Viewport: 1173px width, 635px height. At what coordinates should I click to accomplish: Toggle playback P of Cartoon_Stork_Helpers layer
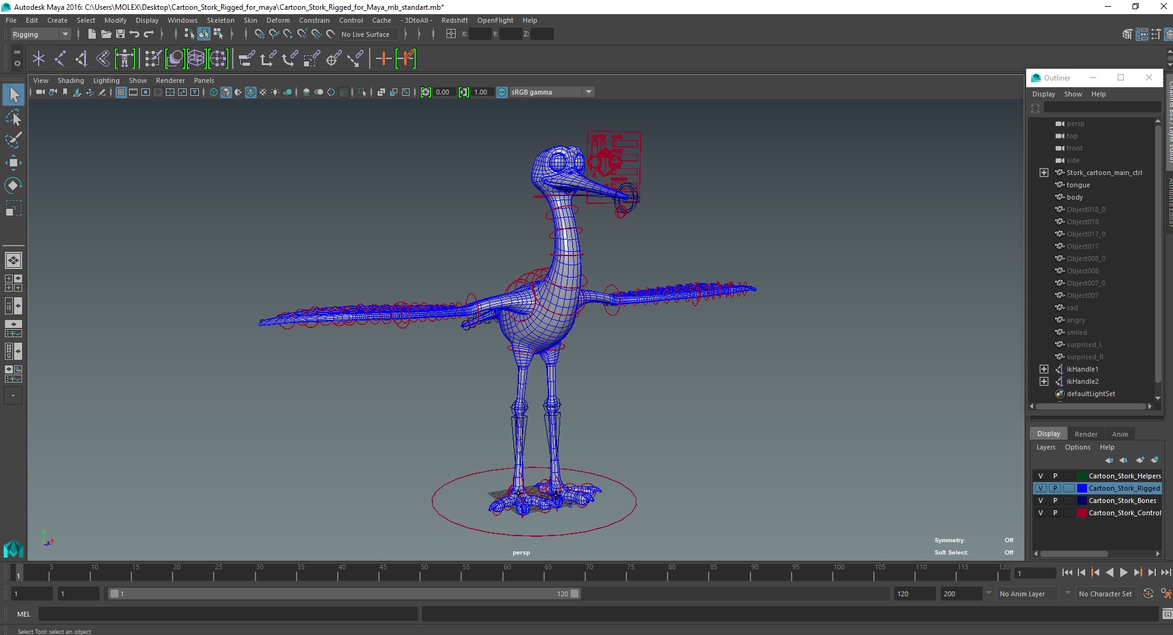[x=1055, y=476]
